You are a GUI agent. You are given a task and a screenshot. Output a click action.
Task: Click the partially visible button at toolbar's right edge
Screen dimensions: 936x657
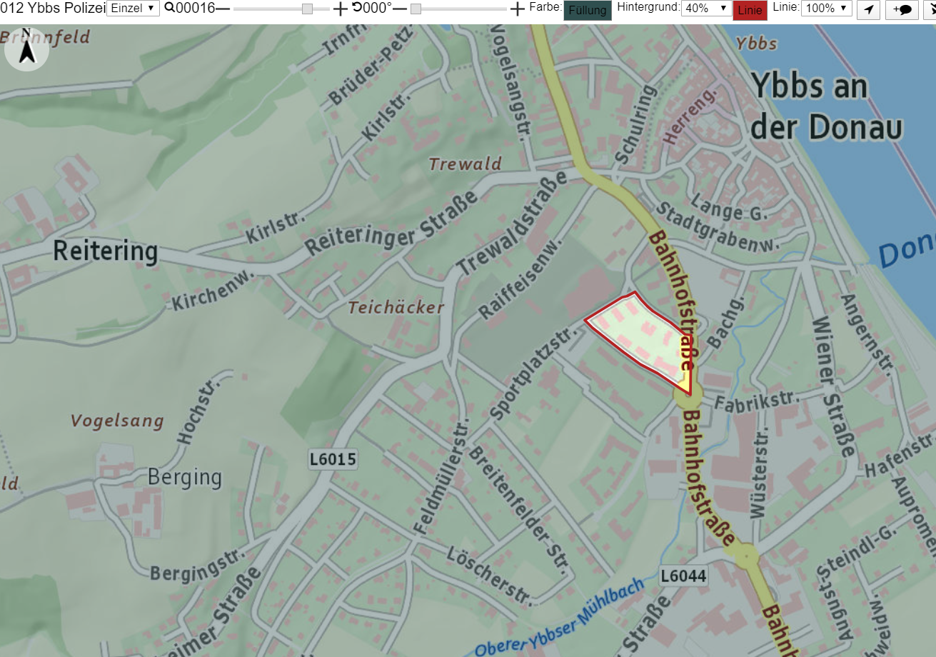tap(930, 9)
